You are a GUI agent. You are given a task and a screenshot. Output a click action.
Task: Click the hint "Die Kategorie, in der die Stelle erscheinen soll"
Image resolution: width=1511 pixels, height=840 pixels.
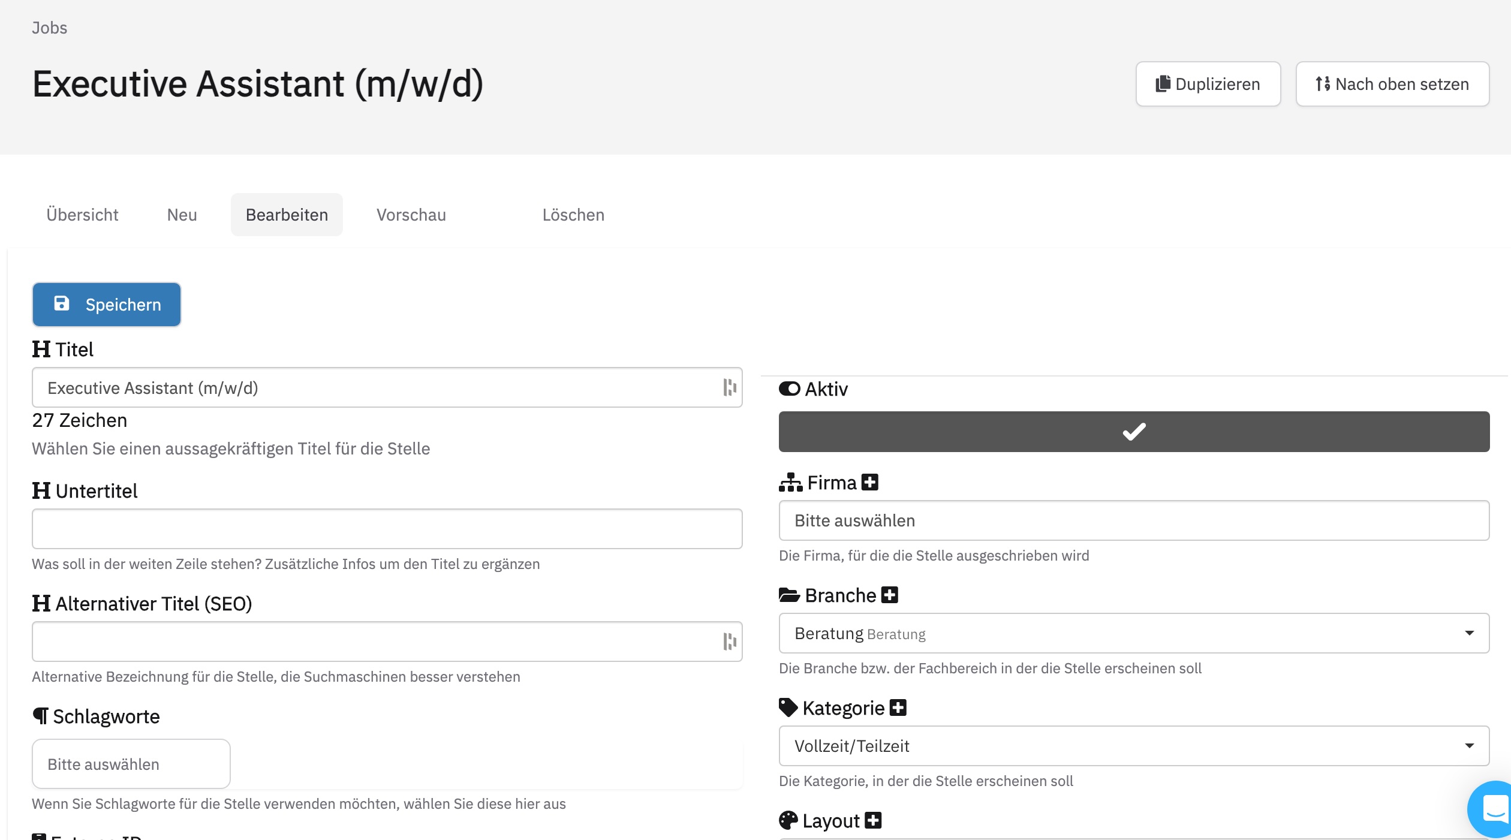pos(926,781)
